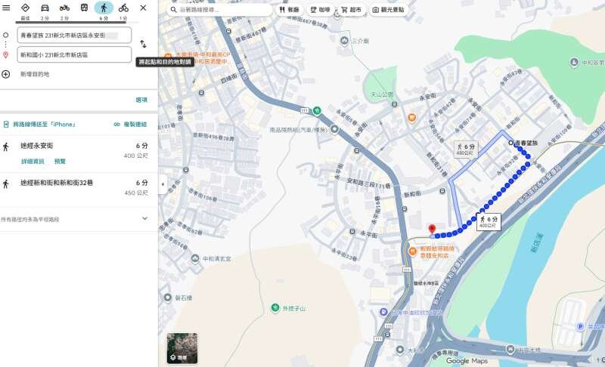Filter map by coffee (咖啡)
This screenshot has height=367, width=605.
pos(318,11)
